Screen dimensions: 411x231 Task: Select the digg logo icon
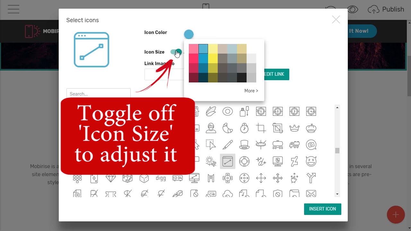(x=161, y=178)
